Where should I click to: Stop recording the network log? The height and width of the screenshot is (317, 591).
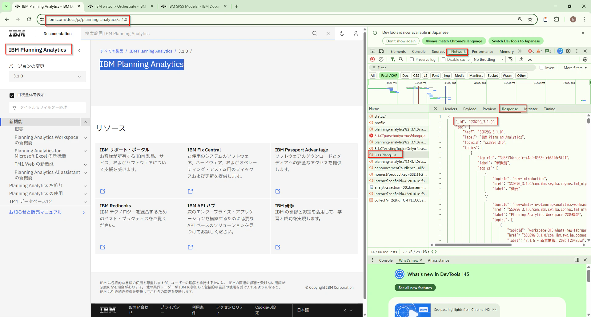coord(372,59)
